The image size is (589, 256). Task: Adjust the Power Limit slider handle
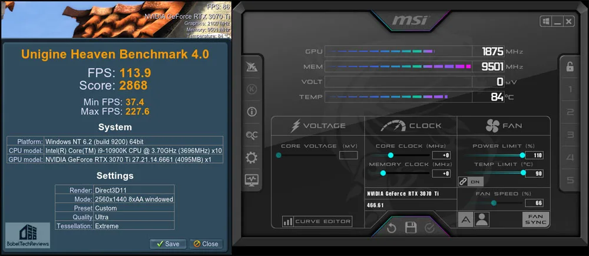click(522, 155)
